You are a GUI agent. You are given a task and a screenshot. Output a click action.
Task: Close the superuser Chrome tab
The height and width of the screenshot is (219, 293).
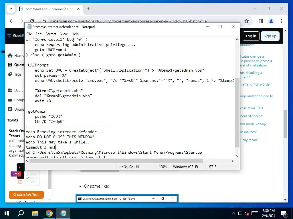pyautogui.click(x=78, y=9)
